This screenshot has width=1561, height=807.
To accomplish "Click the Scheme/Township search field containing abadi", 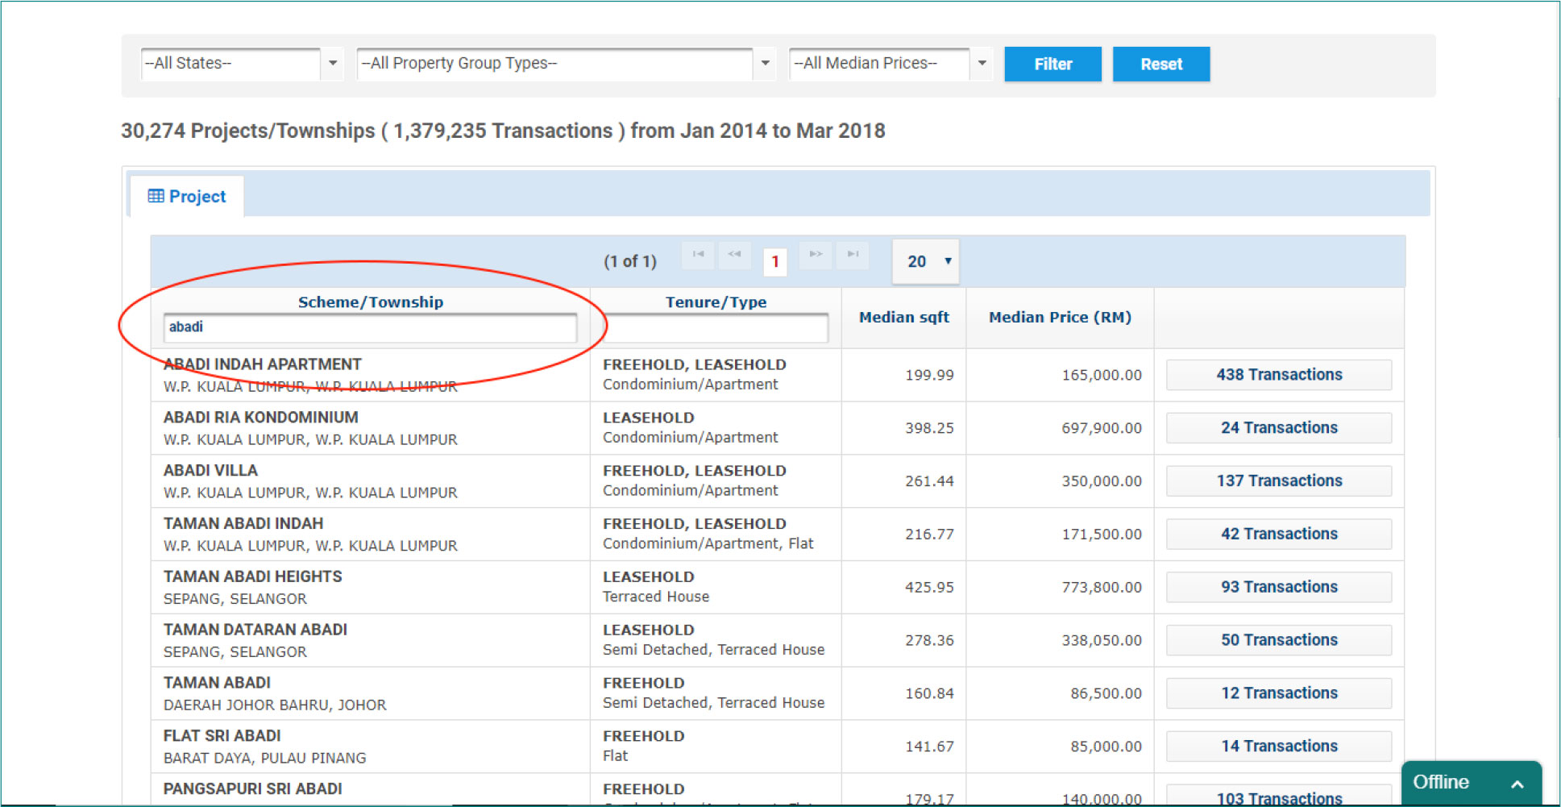I will (370, 327).
